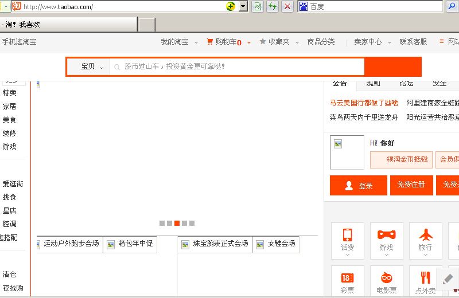Viewport: 459px width, 298px height.
Task: Open 家居 category in sidebar
Action: pos(9,107)
